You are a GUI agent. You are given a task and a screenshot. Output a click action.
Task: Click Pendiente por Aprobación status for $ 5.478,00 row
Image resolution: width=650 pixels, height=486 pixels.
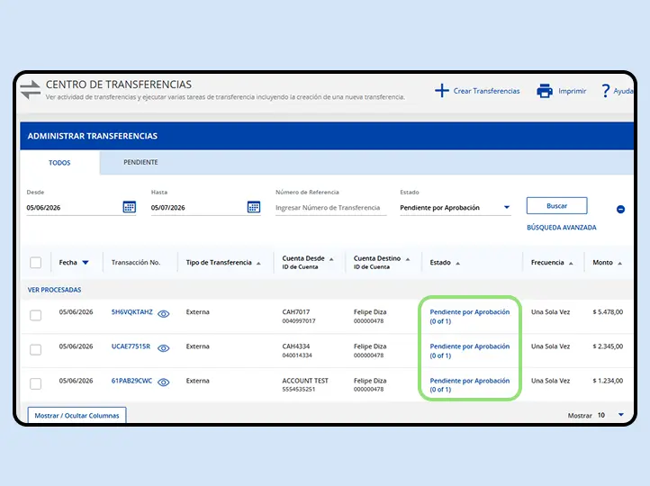coord(469,317)
